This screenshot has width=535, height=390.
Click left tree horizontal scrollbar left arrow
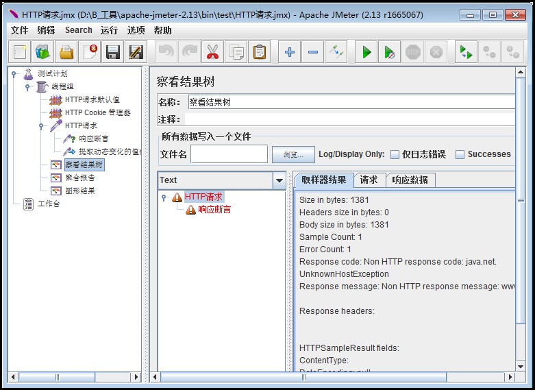13,377
